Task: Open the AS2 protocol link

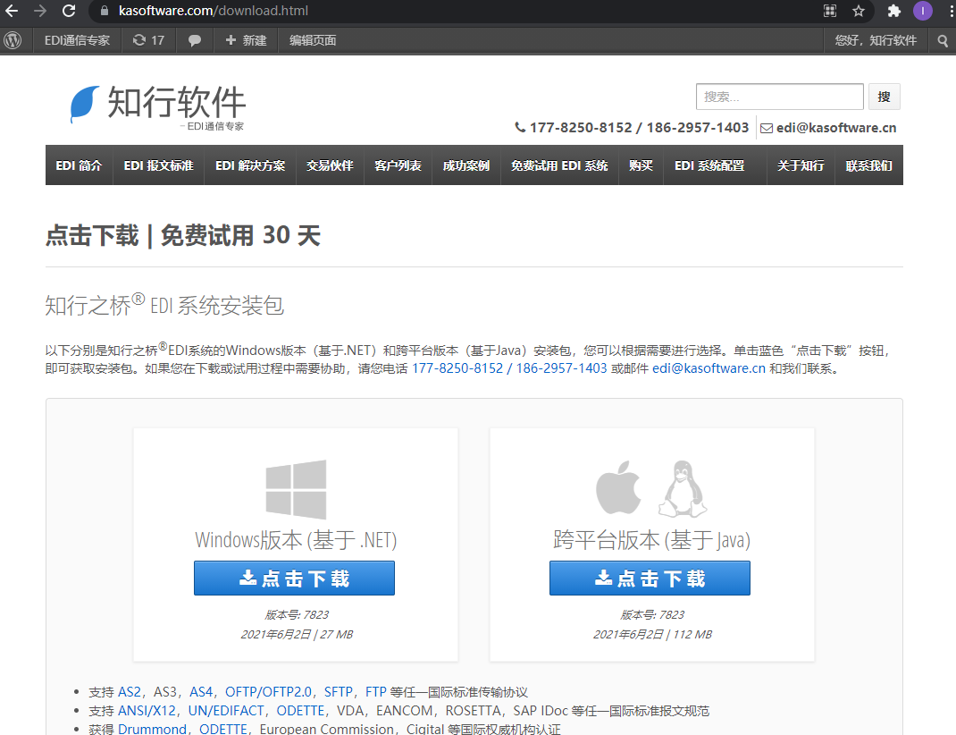Action: [x=130, y=692]
